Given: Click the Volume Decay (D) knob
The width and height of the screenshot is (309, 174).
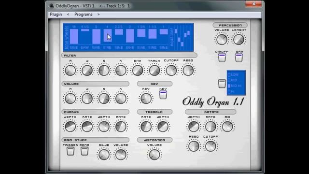Looking at the screenshot, I should [87, 99].
